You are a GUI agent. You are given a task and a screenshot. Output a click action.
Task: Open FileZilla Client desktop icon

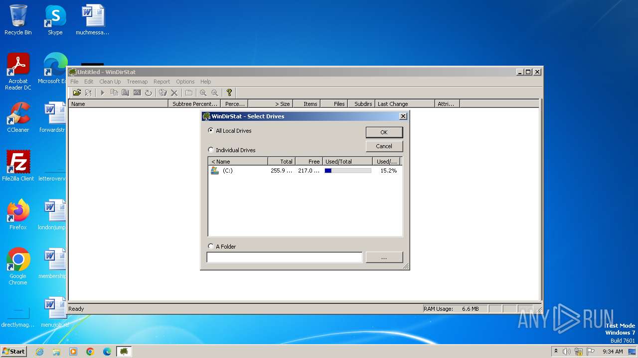point(18,167)
